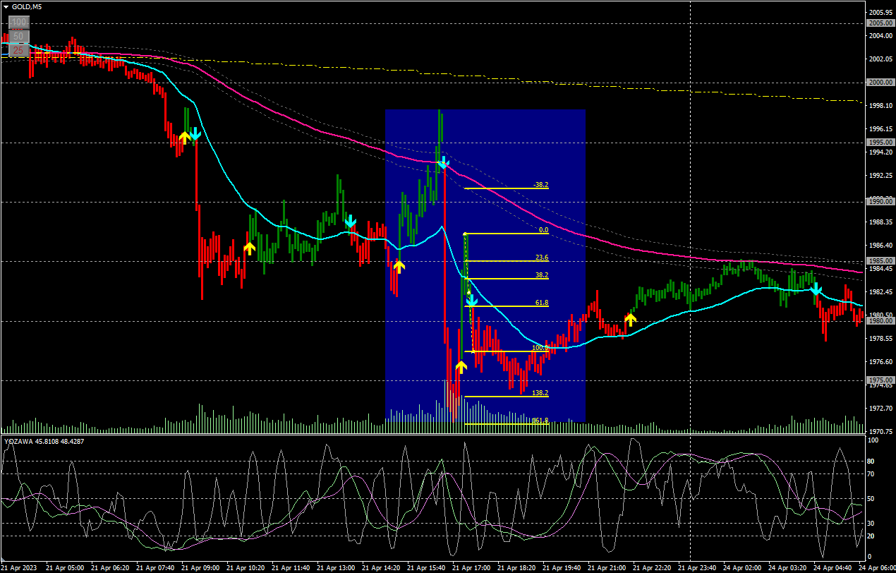Image resolution: width=896 pixels, height=573 pixels.
Task: Click yellow up arrow below Fibonacci 100.0 level
Action: pos(461,367)
